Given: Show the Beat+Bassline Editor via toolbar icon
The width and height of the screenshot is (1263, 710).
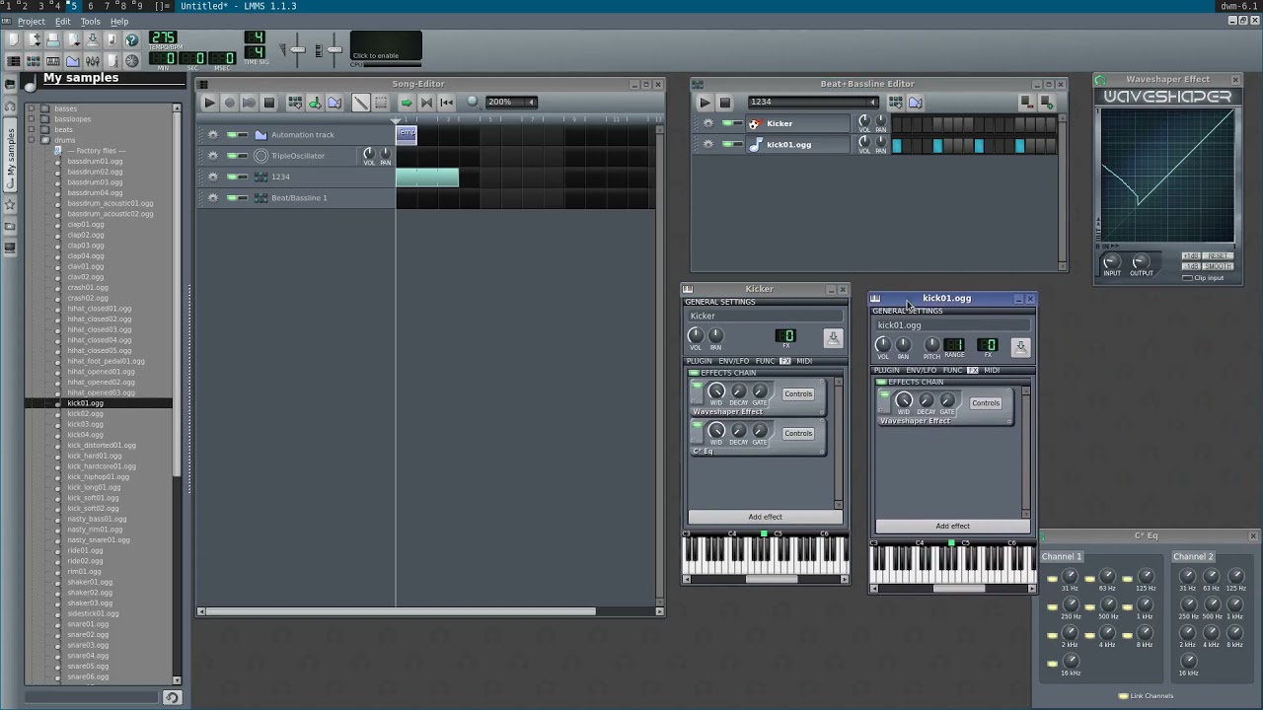Looking at the screenshot, I should [33, 61].
